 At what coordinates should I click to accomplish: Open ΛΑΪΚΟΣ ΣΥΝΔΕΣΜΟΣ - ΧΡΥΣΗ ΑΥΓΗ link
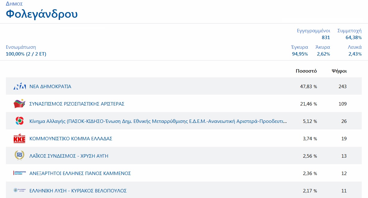pyautogui.click(x=69, y=156)
